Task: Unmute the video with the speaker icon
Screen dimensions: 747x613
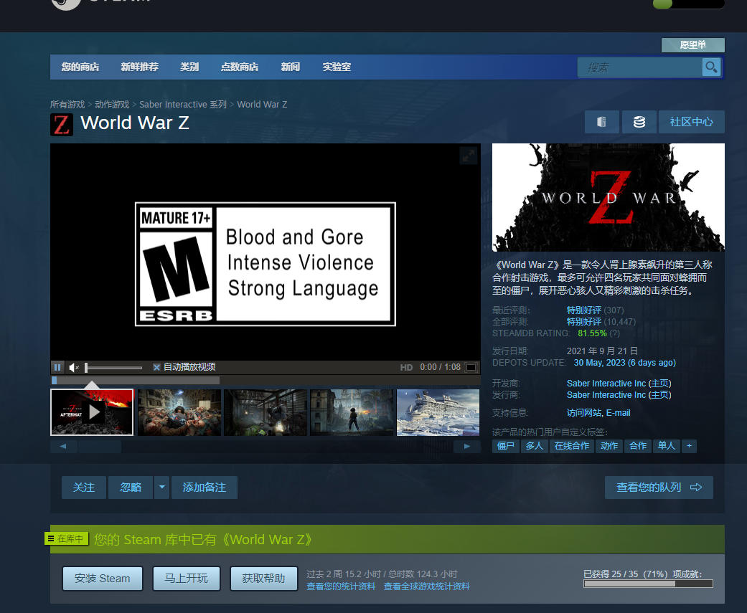Action: click(x=74, y=367)
